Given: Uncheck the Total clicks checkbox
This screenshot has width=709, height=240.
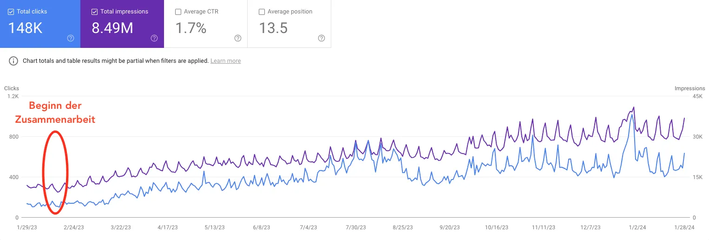Looking at the screenshot, I should [12, 12].
